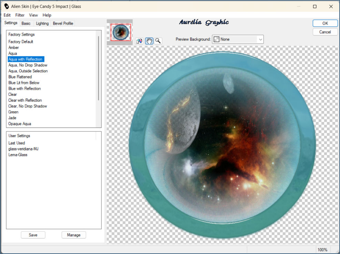Click the Alien Skin app icon in title bar
Screen dimensions: 340x254
(x=6, y=6)
